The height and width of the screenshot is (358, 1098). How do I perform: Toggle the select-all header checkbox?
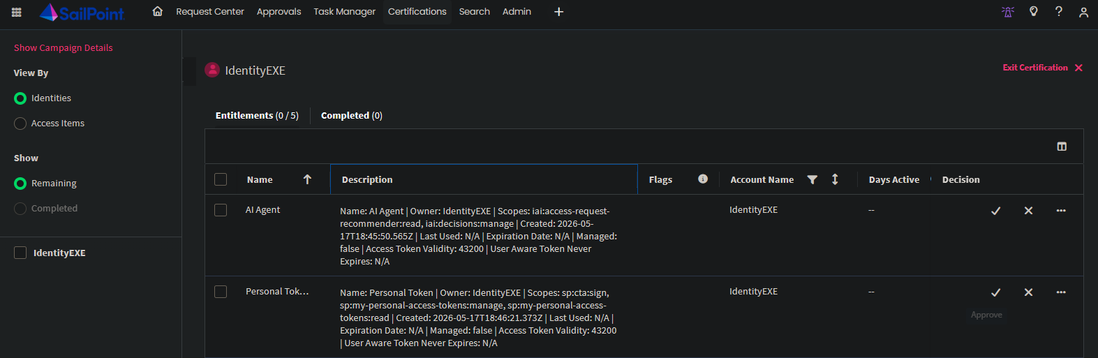pos(221,179)
